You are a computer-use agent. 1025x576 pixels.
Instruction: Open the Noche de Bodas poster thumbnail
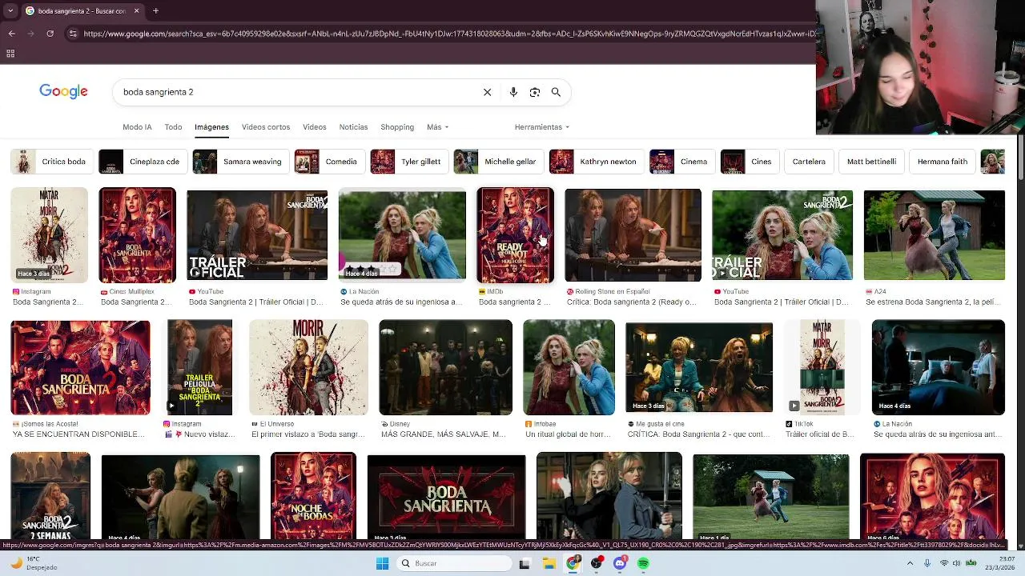tap(313, 496)
